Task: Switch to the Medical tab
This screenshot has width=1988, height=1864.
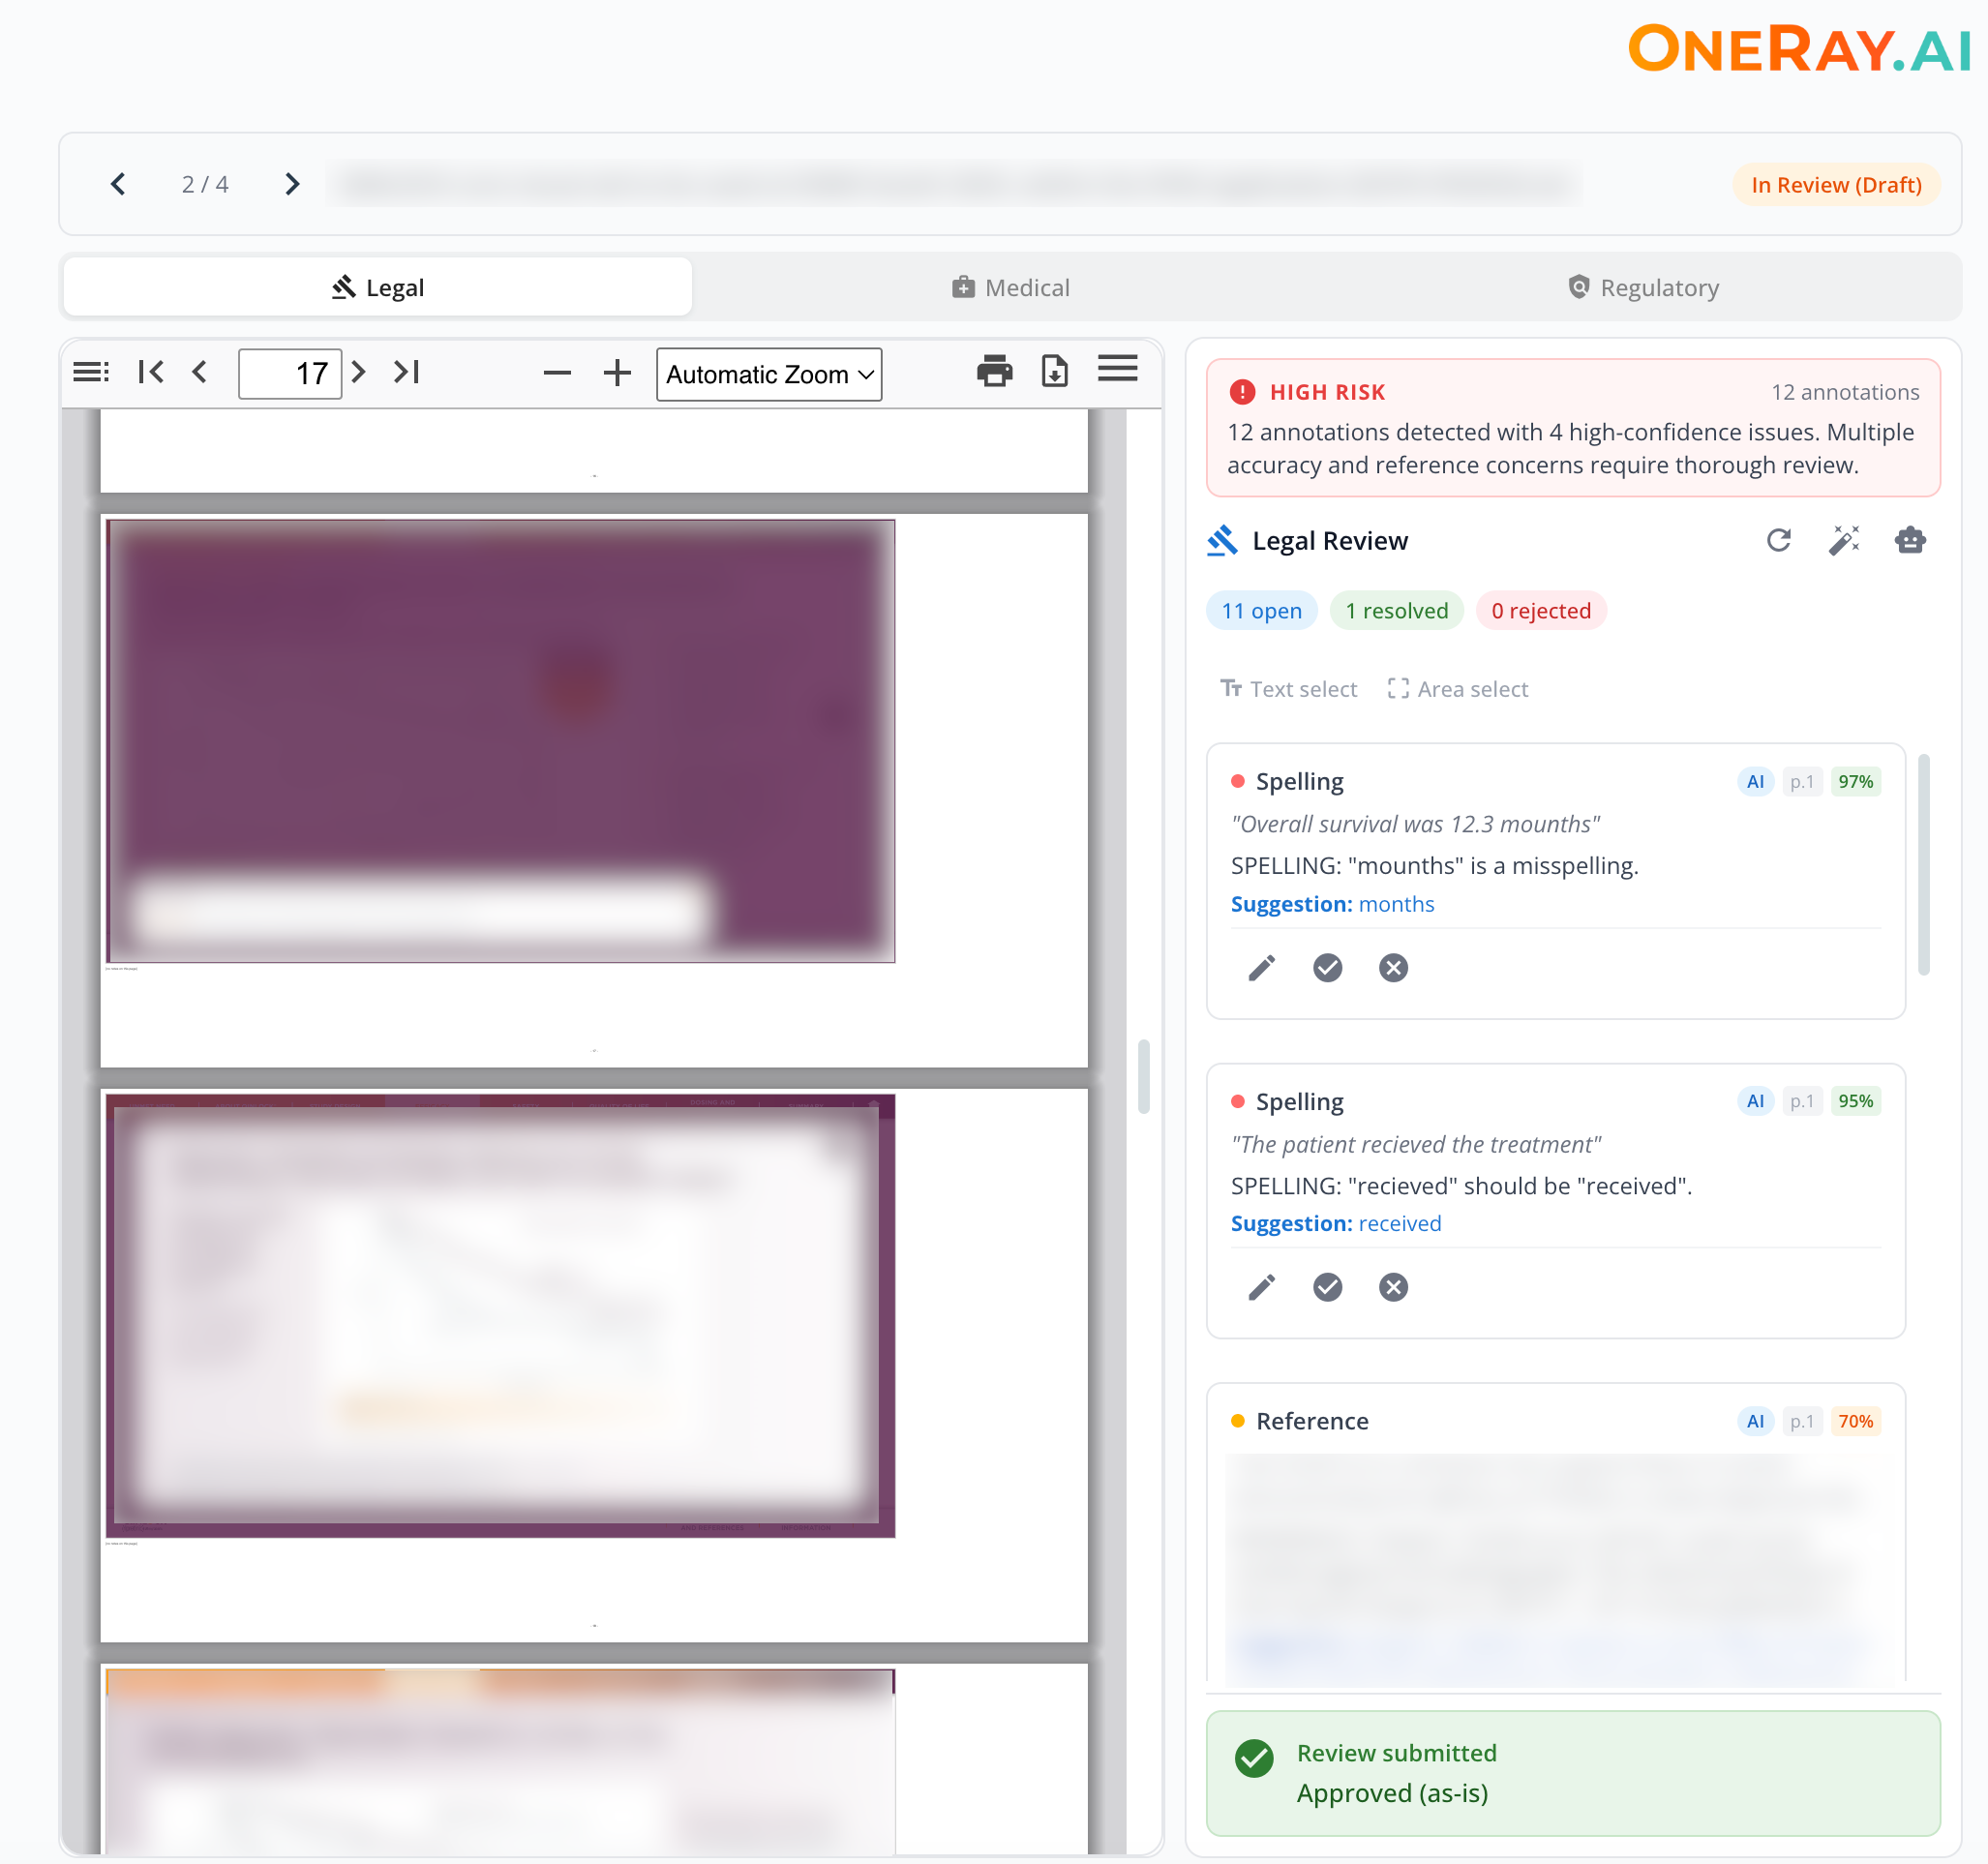Action: tap(1010, 288)
